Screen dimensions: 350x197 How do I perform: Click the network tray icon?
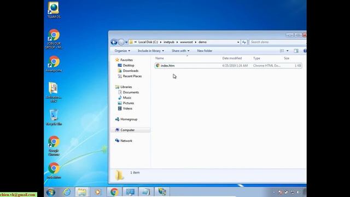point(292,192)
